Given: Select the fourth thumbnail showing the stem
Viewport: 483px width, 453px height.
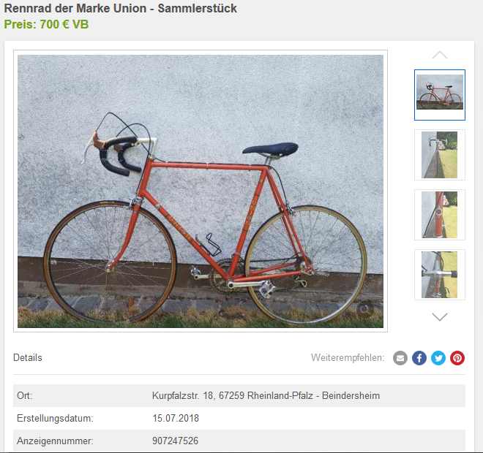Looking at the screenshot, I should coord(440,275).
